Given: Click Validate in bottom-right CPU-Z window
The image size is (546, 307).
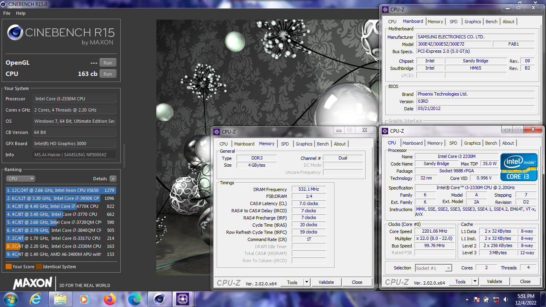Looking at the screenshot, I should (x=494, y=281).
